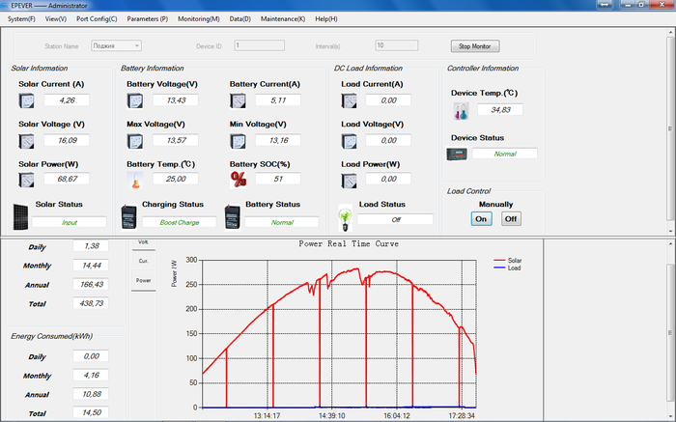Click the solar panel icon beside Solar Status
676x422 pixels.
20,214
